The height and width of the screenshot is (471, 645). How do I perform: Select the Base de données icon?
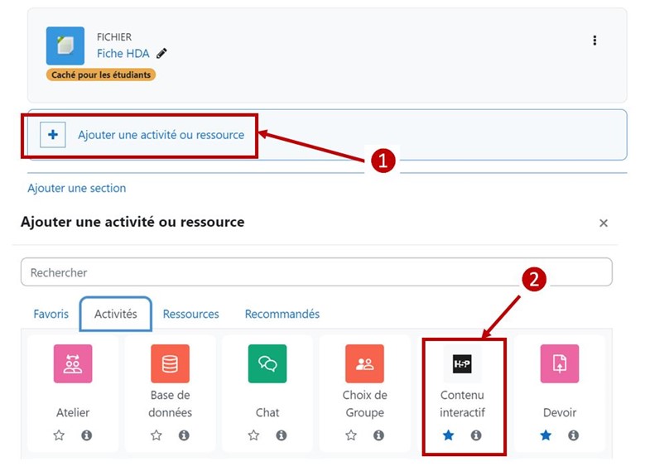pos(171,363)
